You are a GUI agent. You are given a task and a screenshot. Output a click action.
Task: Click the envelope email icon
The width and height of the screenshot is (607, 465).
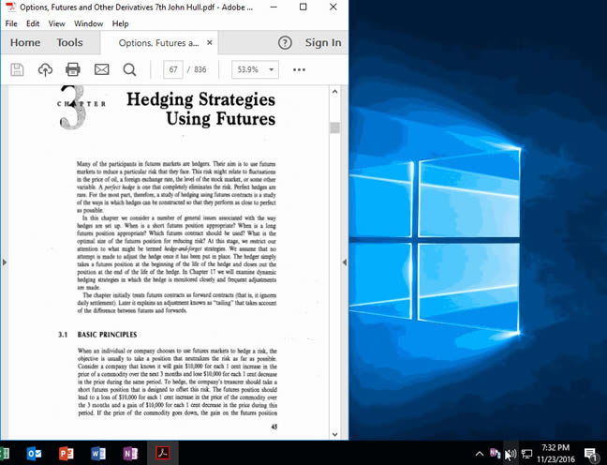pos(101,69)
